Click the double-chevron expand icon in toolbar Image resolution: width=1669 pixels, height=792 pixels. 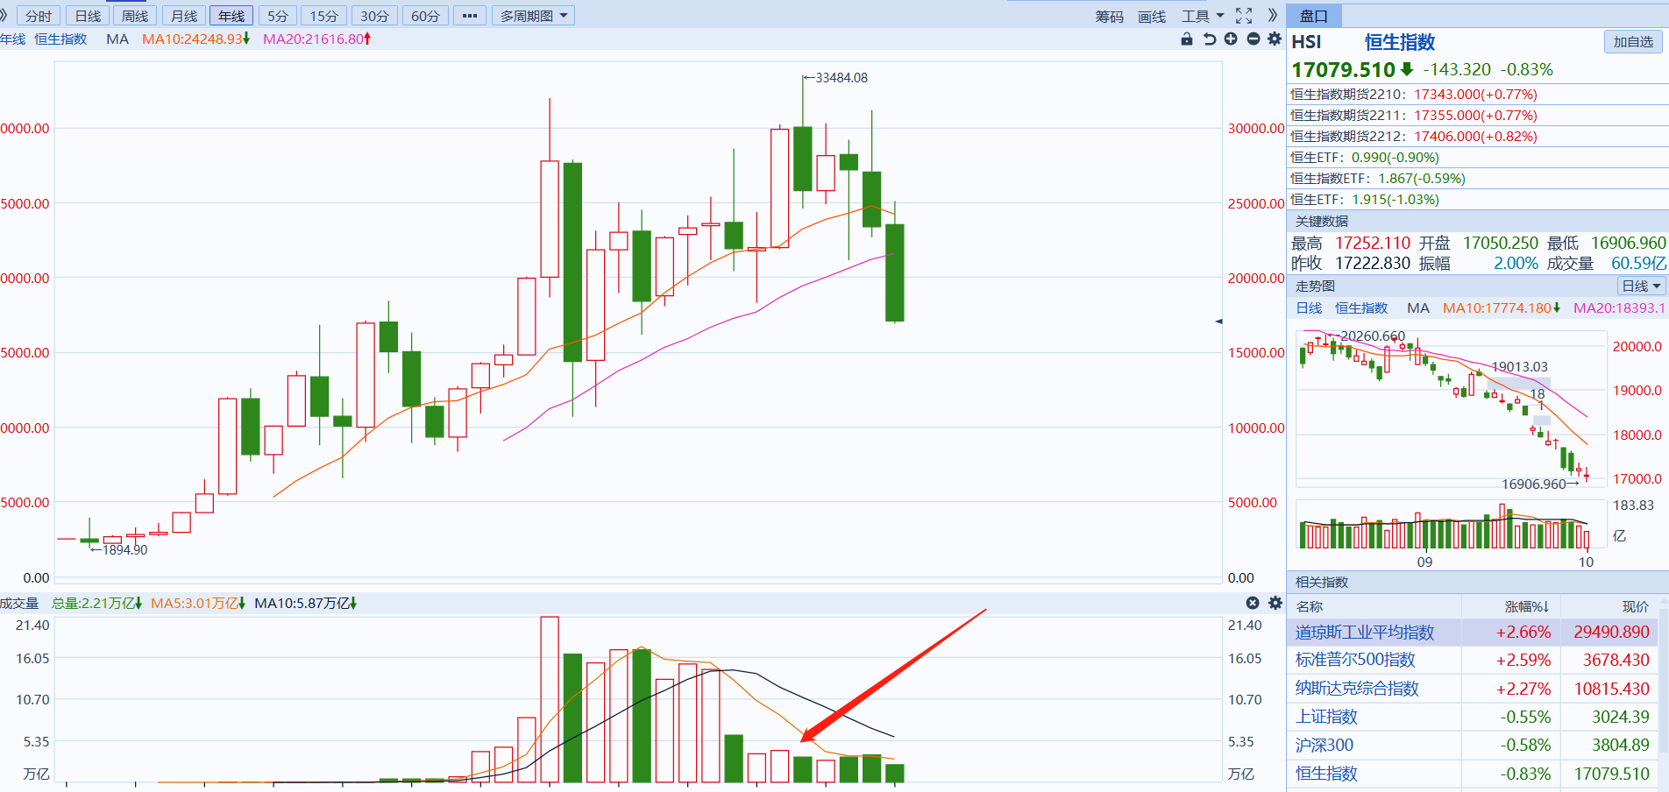(1272, 16)
